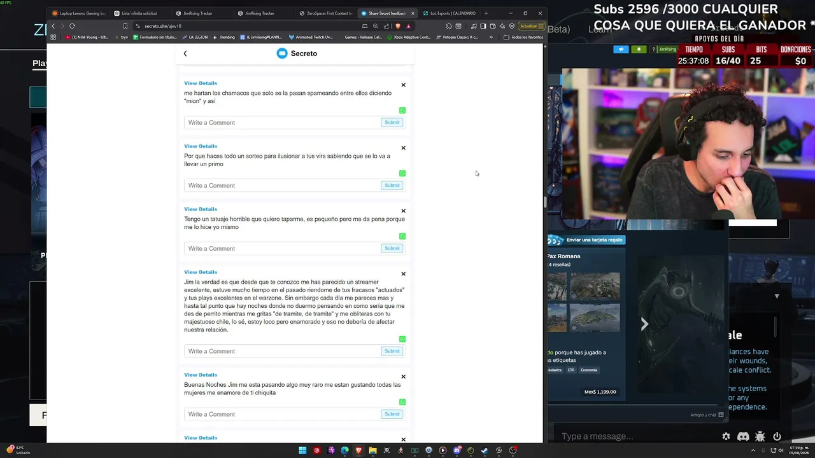Share 'Tengo un tatuaje horrible' via WhatsApp icon
Screen dimensions: 815x458
tap(402, 236)
